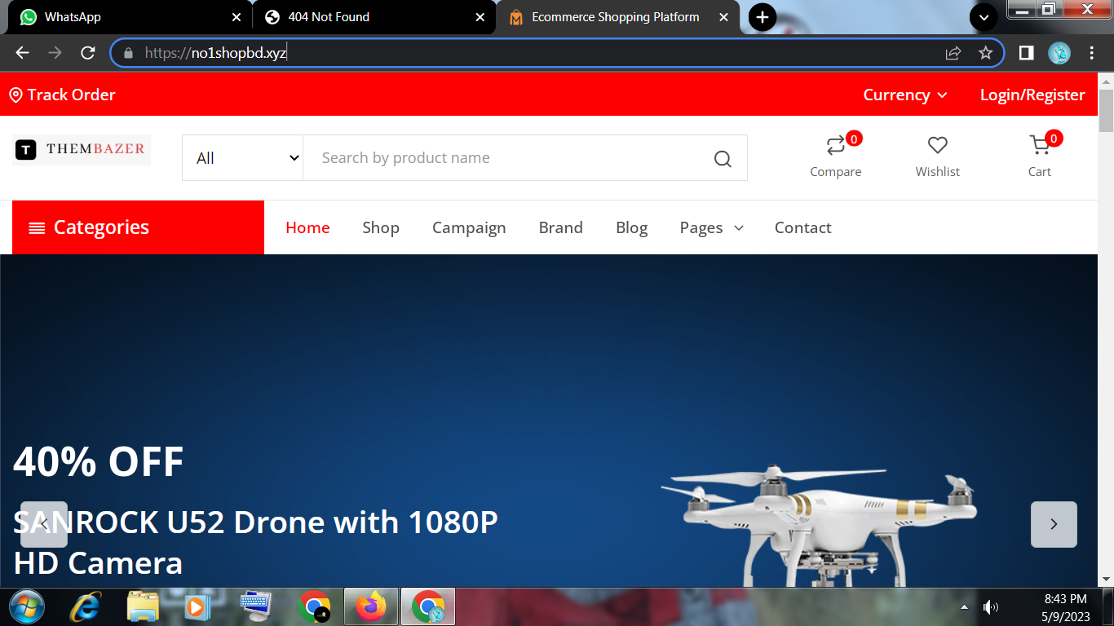Click the Login/Register link
This screenshot has height=626, width=1114.
[1032, 95]
